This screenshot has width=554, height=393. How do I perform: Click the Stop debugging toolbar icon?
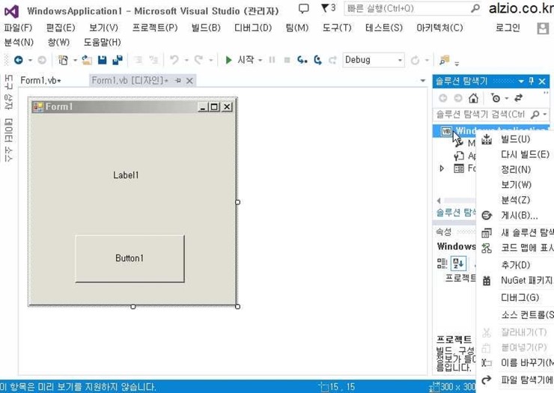click(287, 60)
